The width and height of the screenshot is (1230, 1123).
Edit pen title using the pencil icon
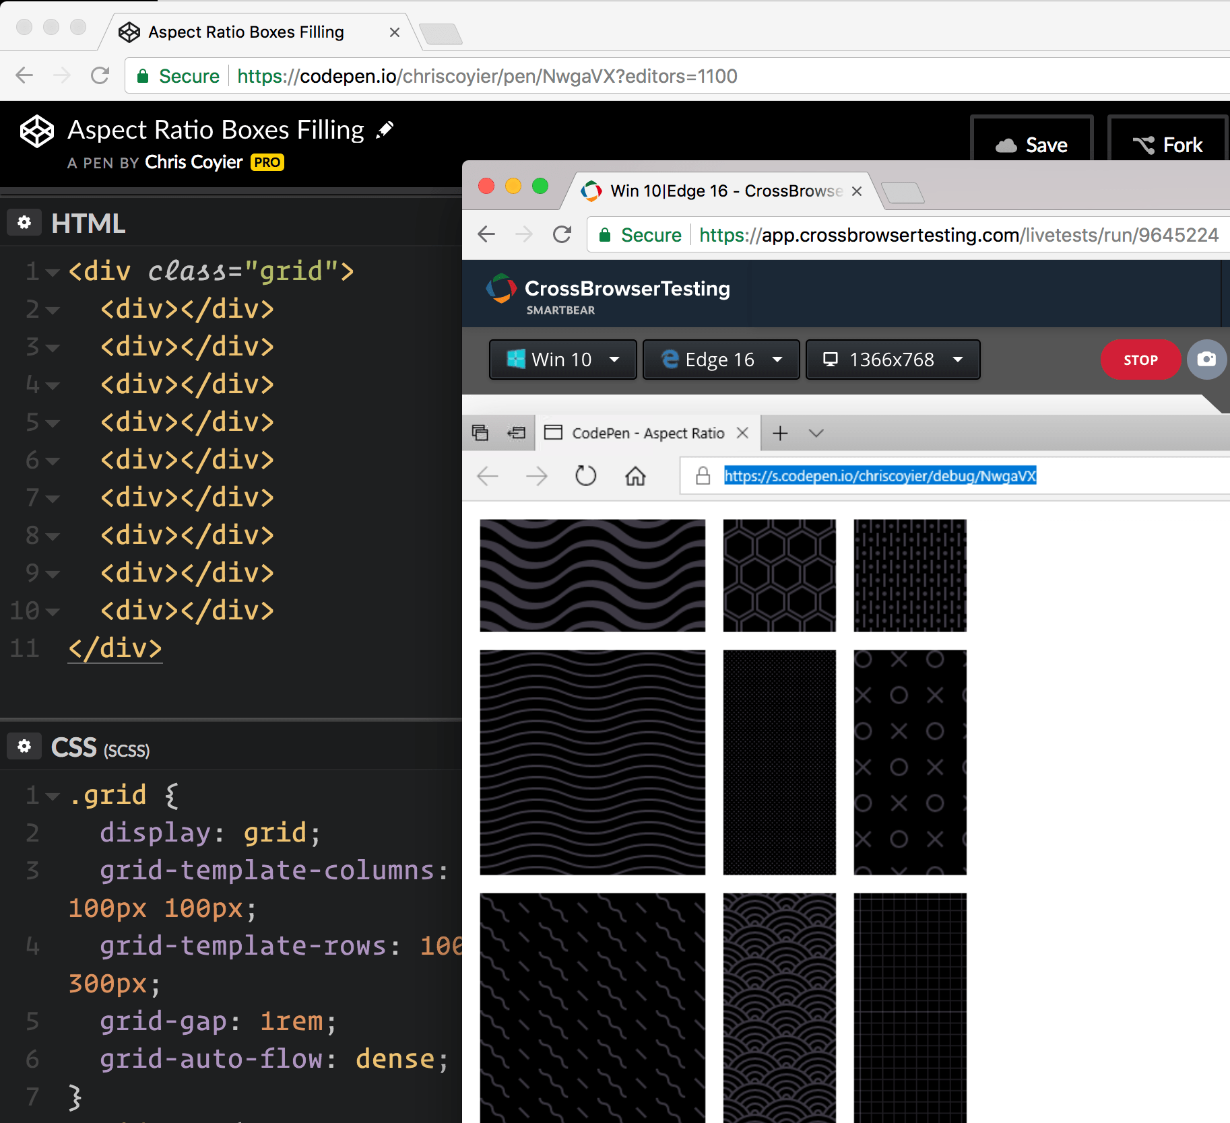point(385,129)
